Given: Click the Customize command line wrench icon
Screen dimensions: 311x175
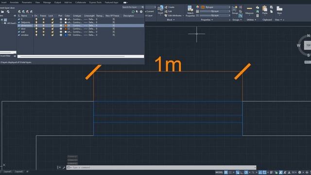Looking at the screenshot, I should click(x=64, y=168).
